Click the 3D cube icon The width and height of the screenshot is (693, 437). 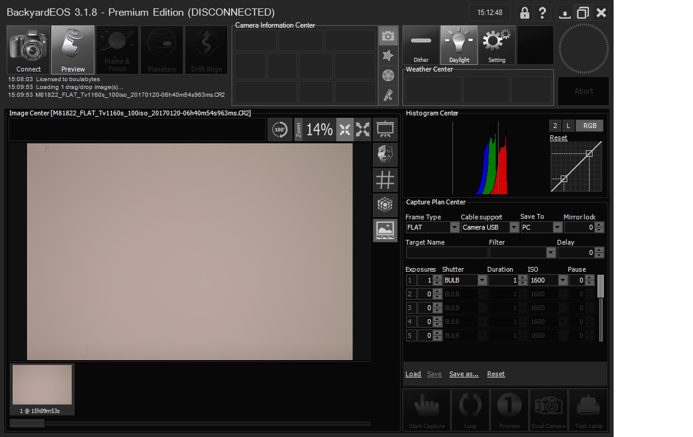(385, 205)
